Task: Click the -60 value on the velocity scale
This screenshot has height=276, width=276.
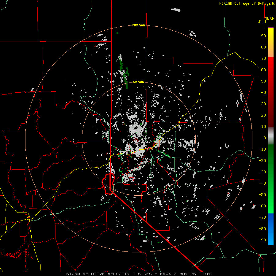Action: tap(262, 206)
